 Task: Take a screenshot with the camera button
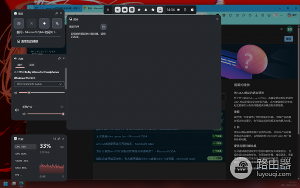pyautogui.click(x=19, y=23)
